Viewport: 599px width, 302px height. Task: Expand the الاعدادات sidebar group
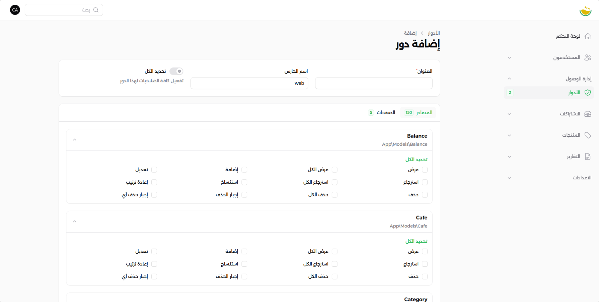pos(509,178)
